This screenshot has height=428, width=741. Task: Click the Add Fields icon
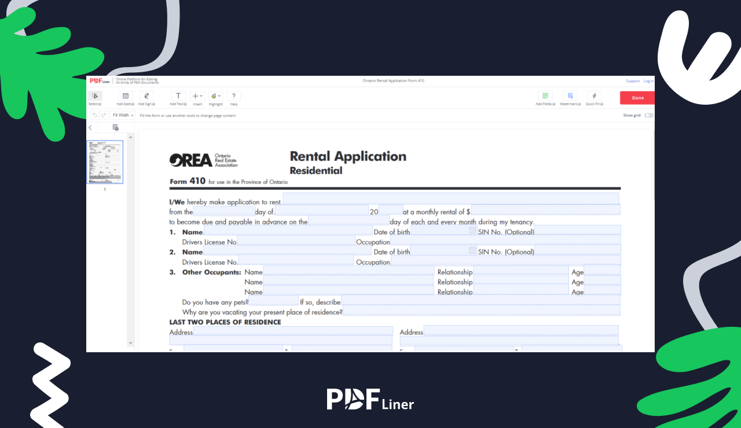tap(545, 96)
